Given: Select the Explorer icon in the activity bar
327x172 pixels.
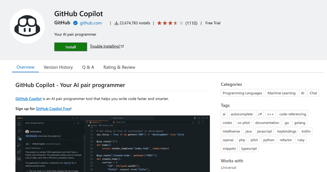Looking at the screenshot, I should (19, 124).
